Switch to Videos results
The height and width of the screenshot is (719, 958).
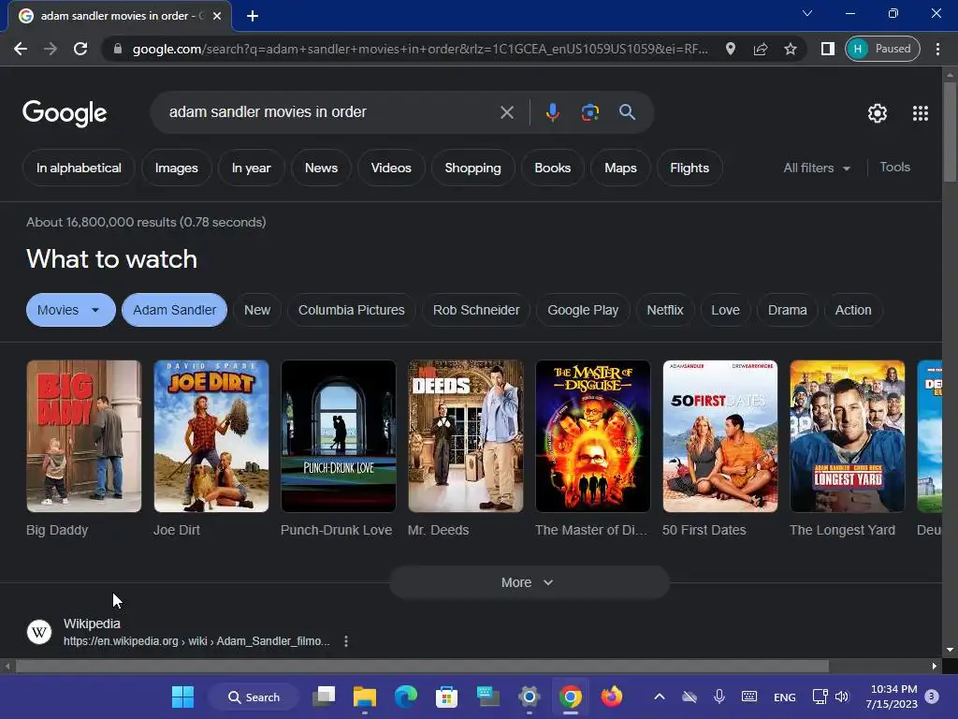[x=391, y=169]
